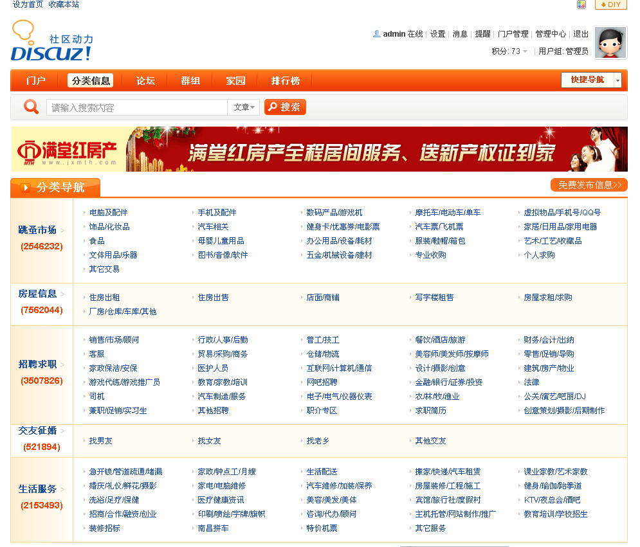
Task: Click the admin username link
Action: [394, 34]
